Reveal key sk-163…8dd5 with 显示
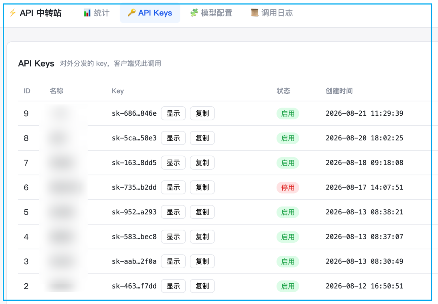438x304 pixels. 173,162
